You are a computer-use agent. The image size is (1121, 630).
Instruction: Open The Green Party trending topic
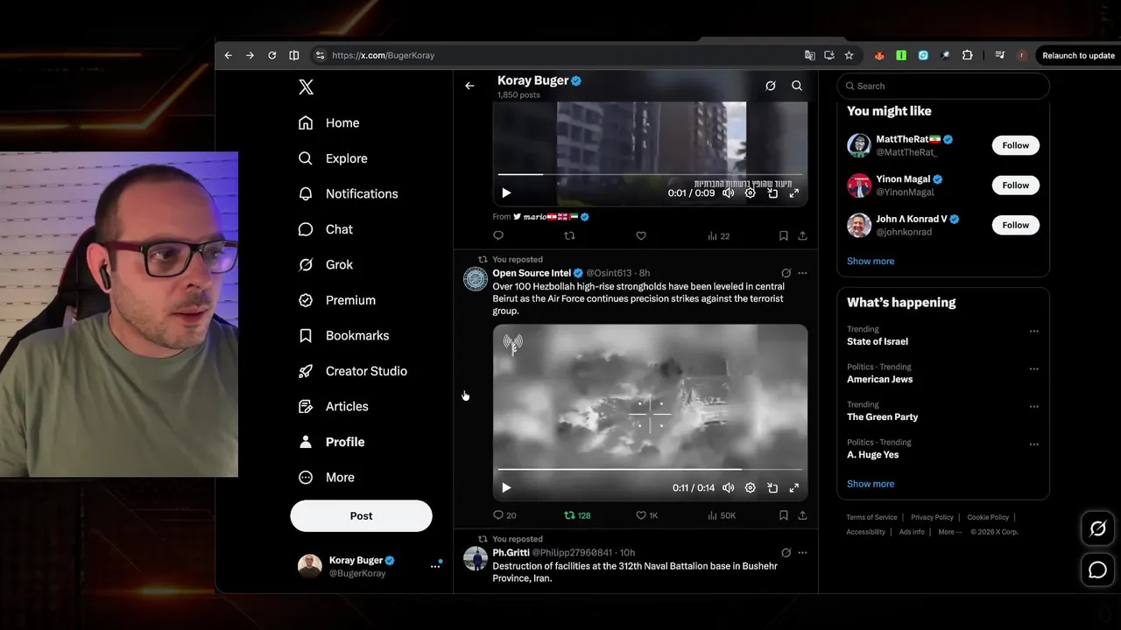click(x=882, y=416)
